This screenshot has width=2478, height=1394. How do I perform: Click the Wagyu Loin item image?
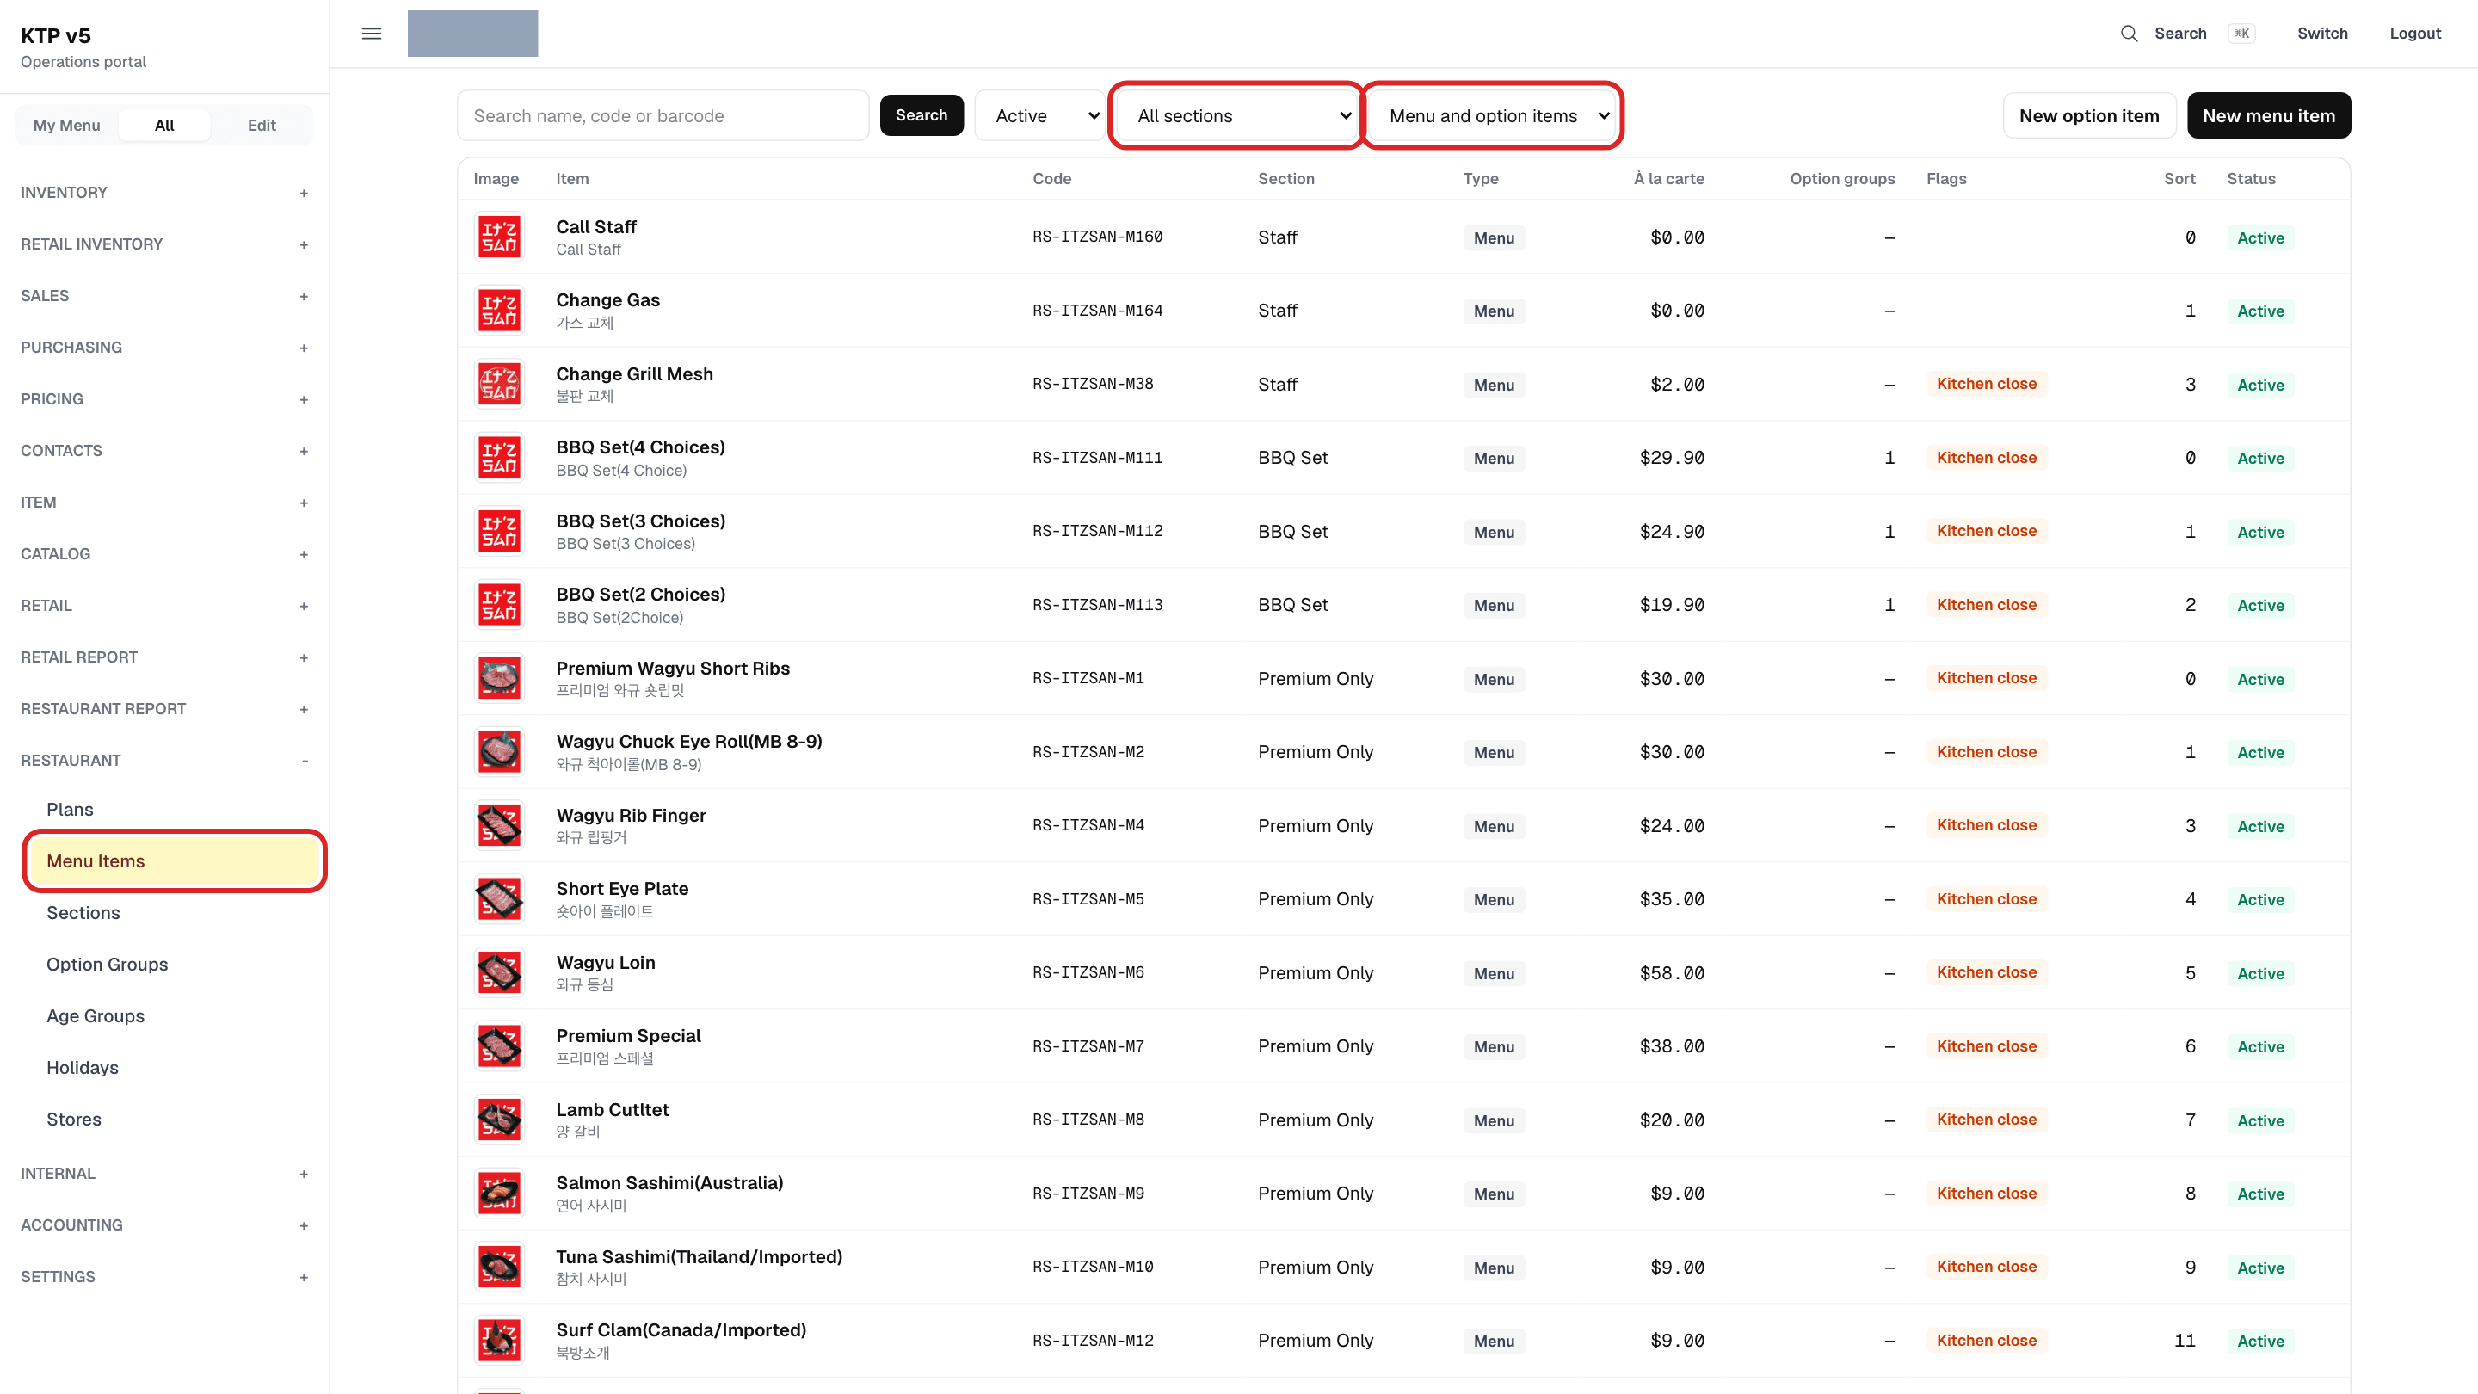click(x=499, y=972)
